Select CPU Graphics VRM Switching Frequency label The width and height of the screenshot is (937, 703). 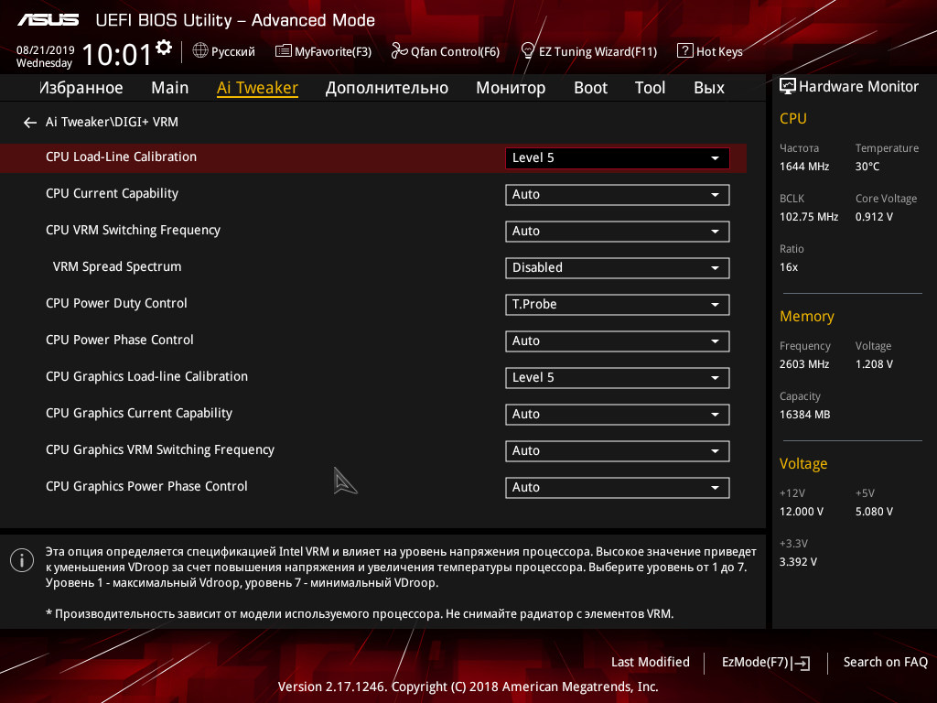159,449
